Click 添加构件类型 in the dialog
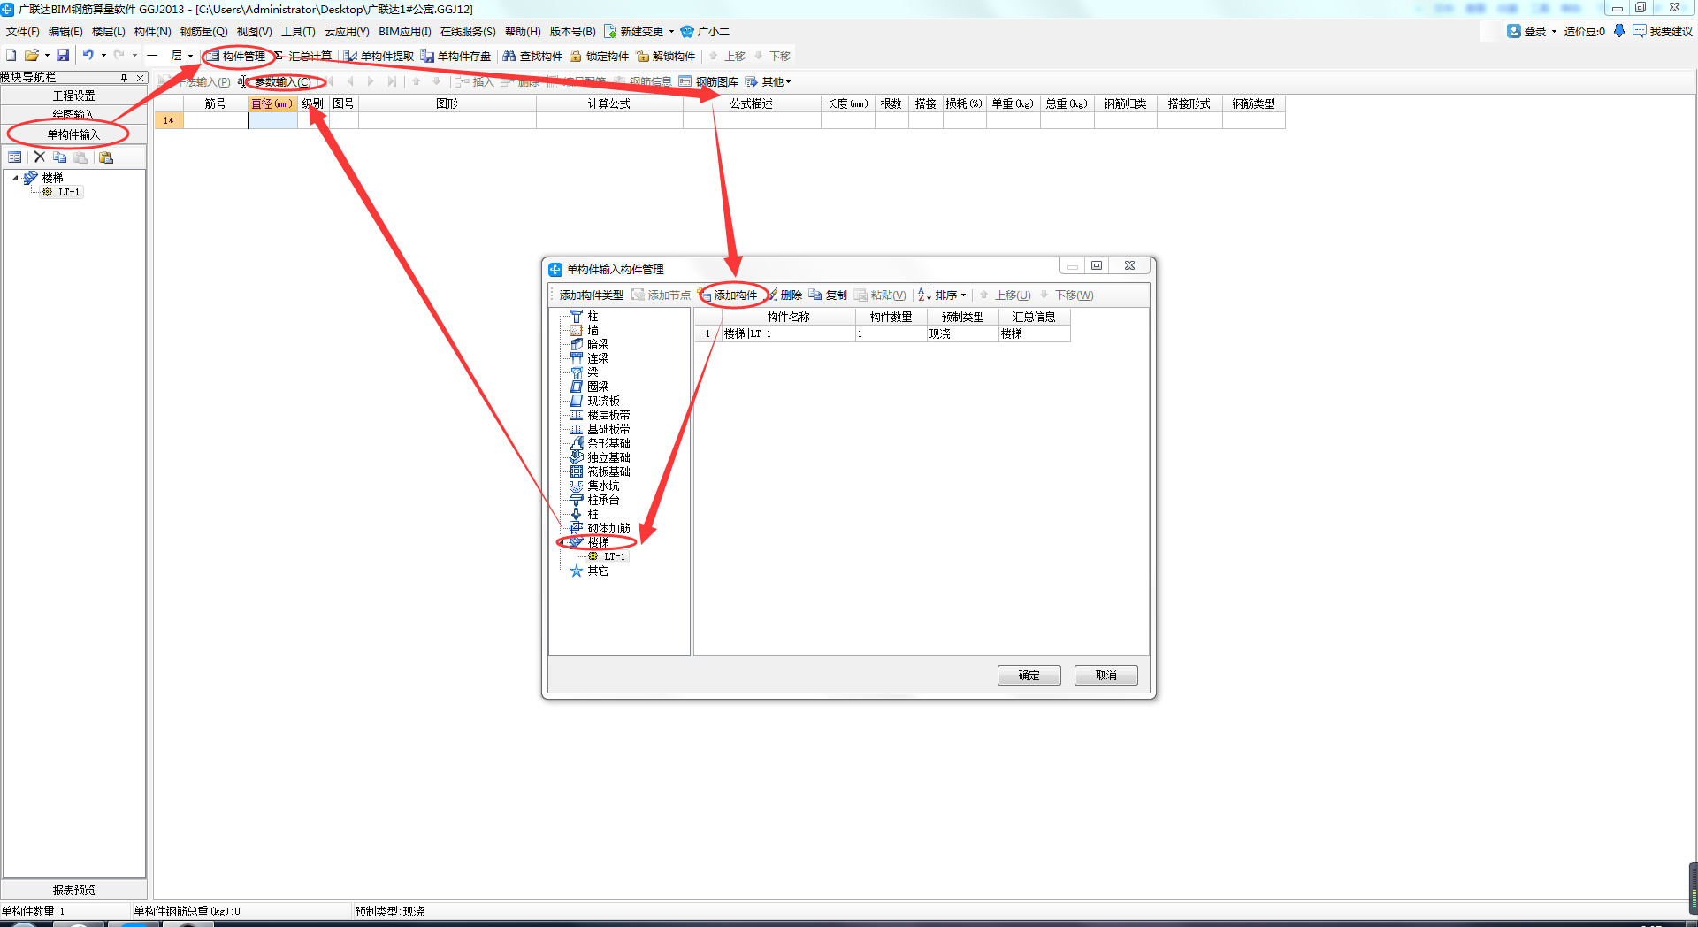 click(591, 295)
